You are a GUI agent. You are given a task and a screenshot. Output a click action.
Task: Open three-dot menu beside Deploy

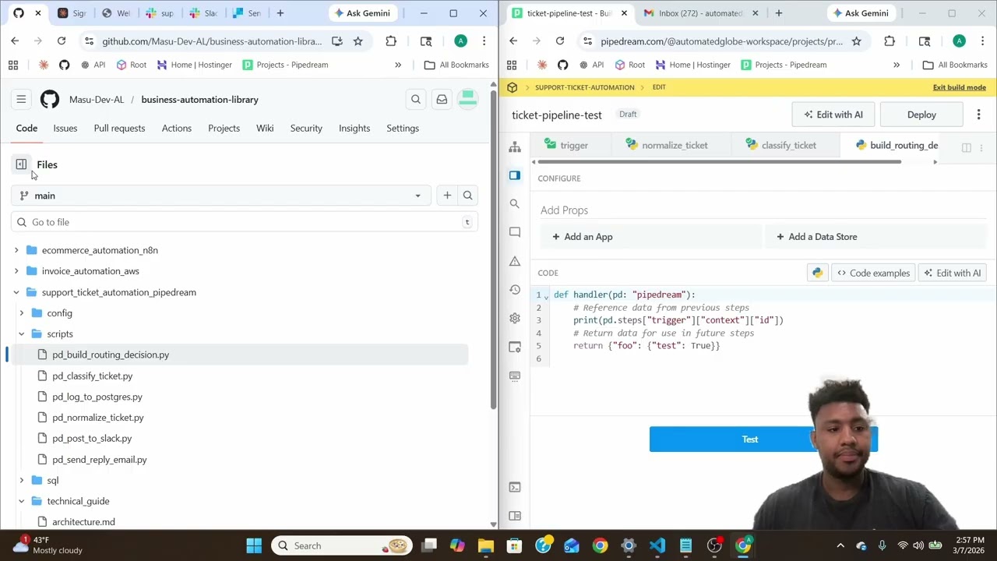pos(978,115)
